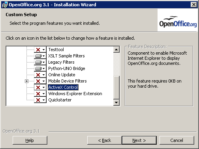This screenshot has height=149, width=199.
Task: Select XSLT Sample Filters in the list
Action: [66, 56]
